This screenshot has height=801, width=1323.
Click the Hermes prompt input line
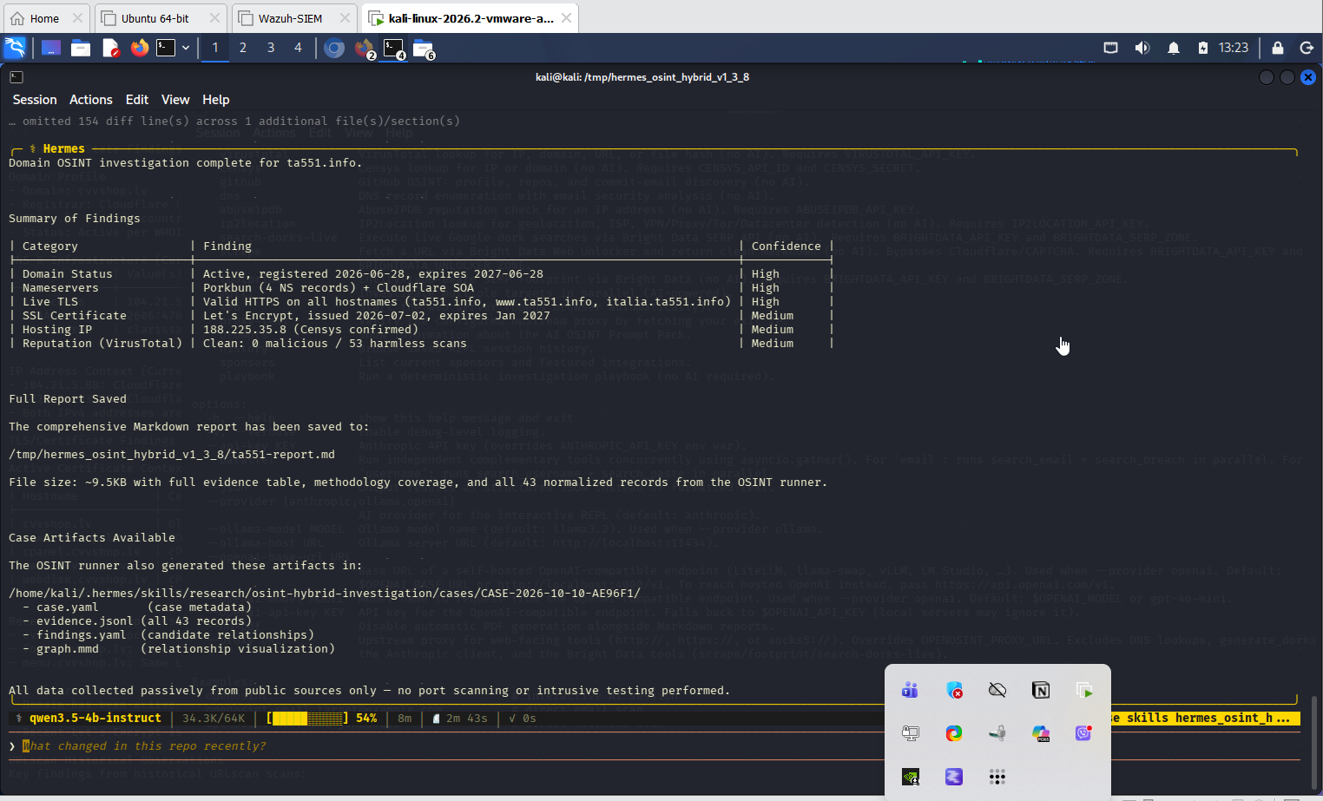tap(655, 745)
